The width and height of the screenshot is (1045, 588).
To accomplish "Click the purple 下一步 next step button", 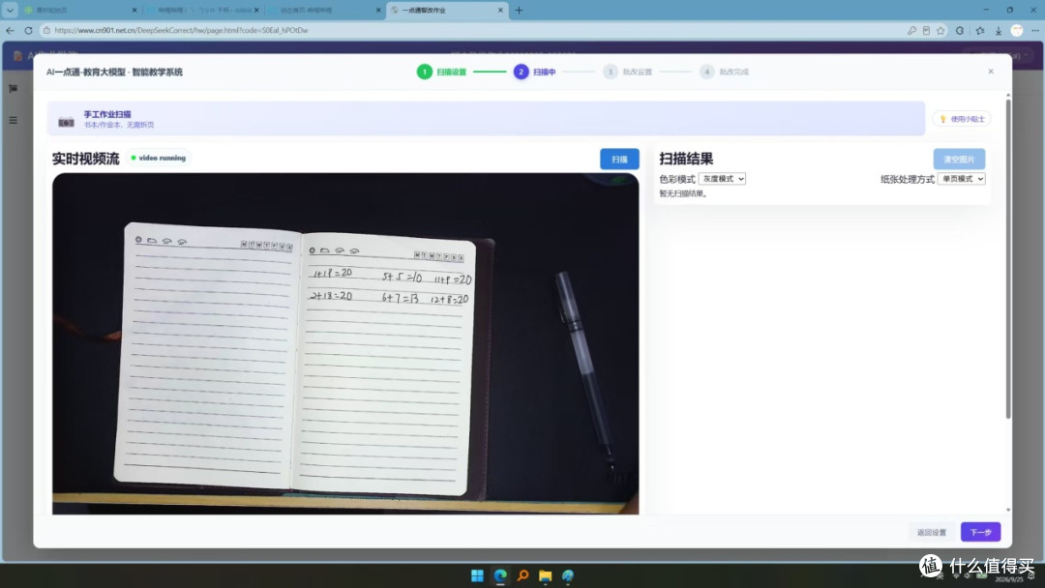I will pos(980,532).
